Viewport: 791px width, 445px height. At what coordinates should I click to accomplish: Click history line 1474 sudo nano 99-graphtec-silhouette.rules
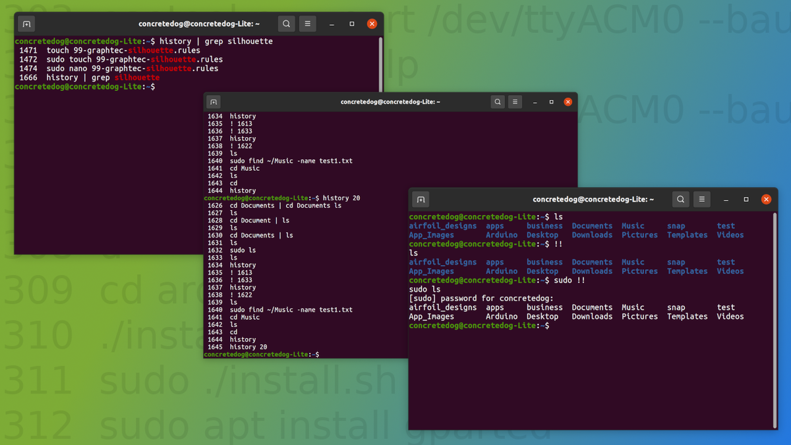tap(119, 69)
